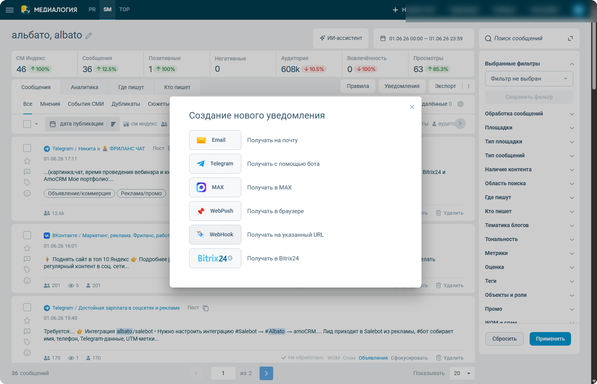Open the hamburger main menu

(10, 10)
